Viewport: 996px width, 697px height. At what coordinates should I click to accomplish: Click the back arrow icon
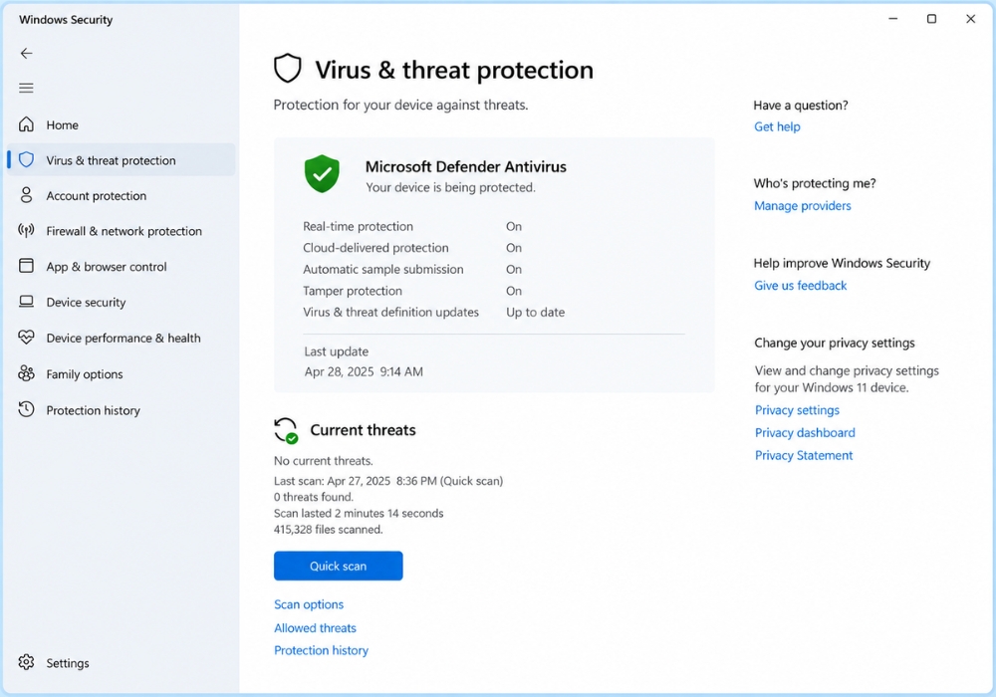[x=26, y=54]
